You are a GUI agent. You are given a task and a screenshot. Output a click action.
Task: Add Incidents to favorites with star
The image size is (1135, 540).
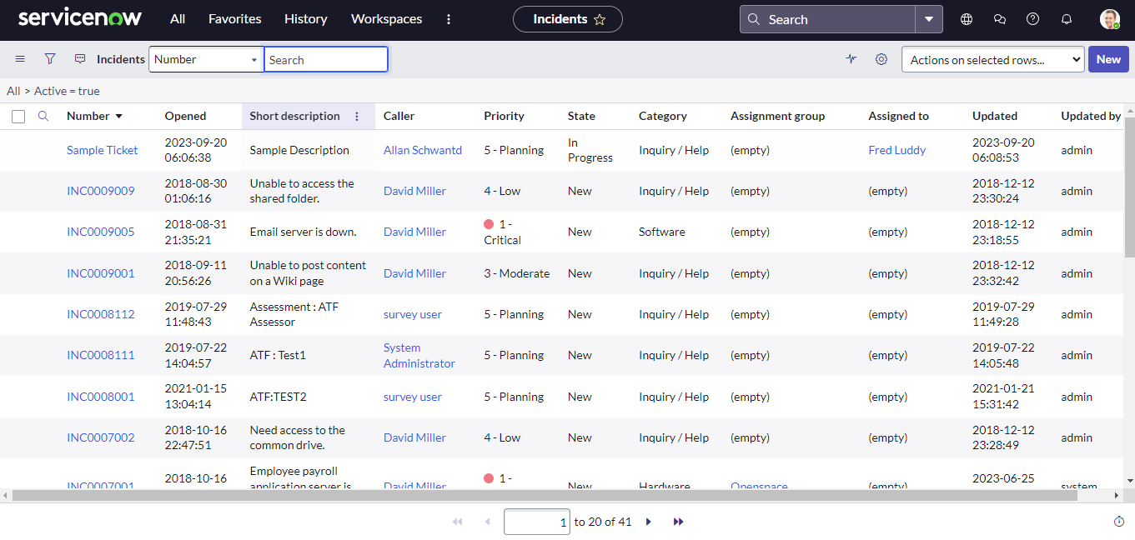point(600,19)
